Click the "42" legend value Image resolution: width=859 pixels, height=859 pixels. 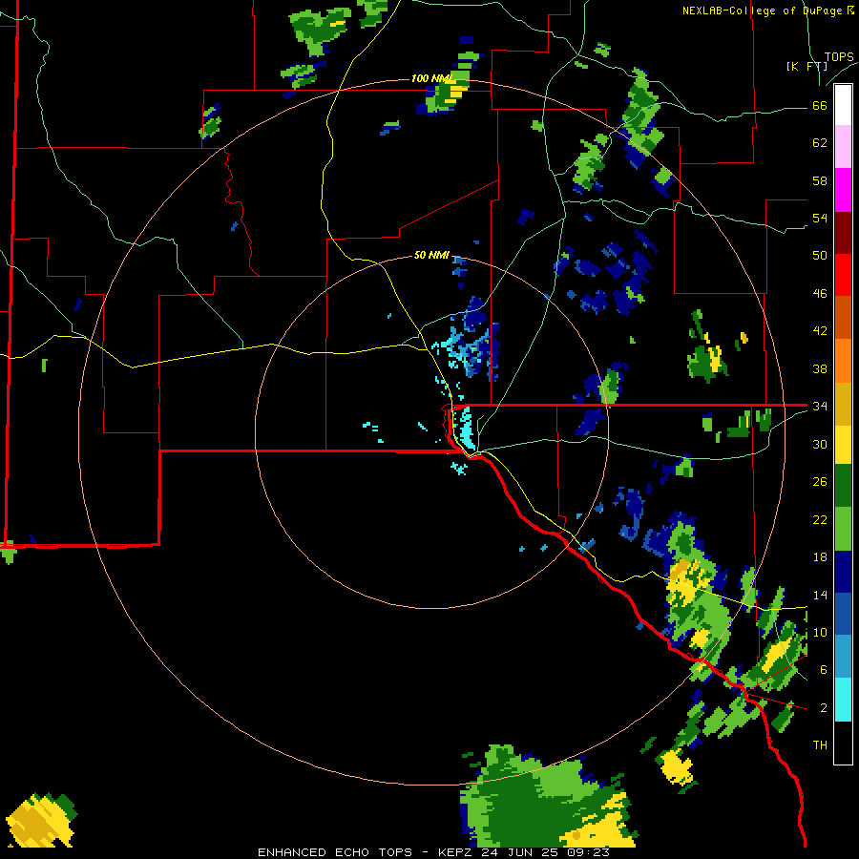(x=820, y=331)
